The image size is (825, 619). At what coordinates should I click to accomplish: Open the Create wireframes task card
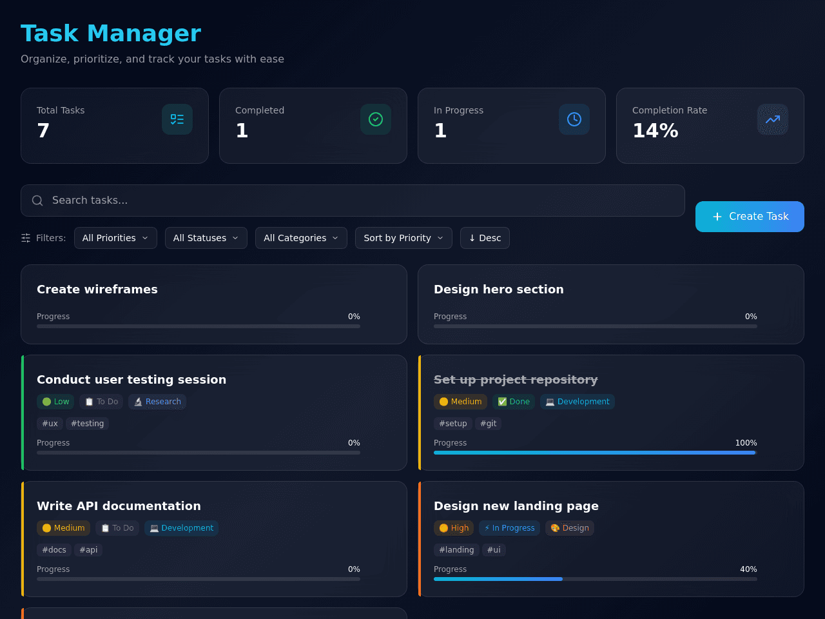pyautogui.click(x=214, y=304)
